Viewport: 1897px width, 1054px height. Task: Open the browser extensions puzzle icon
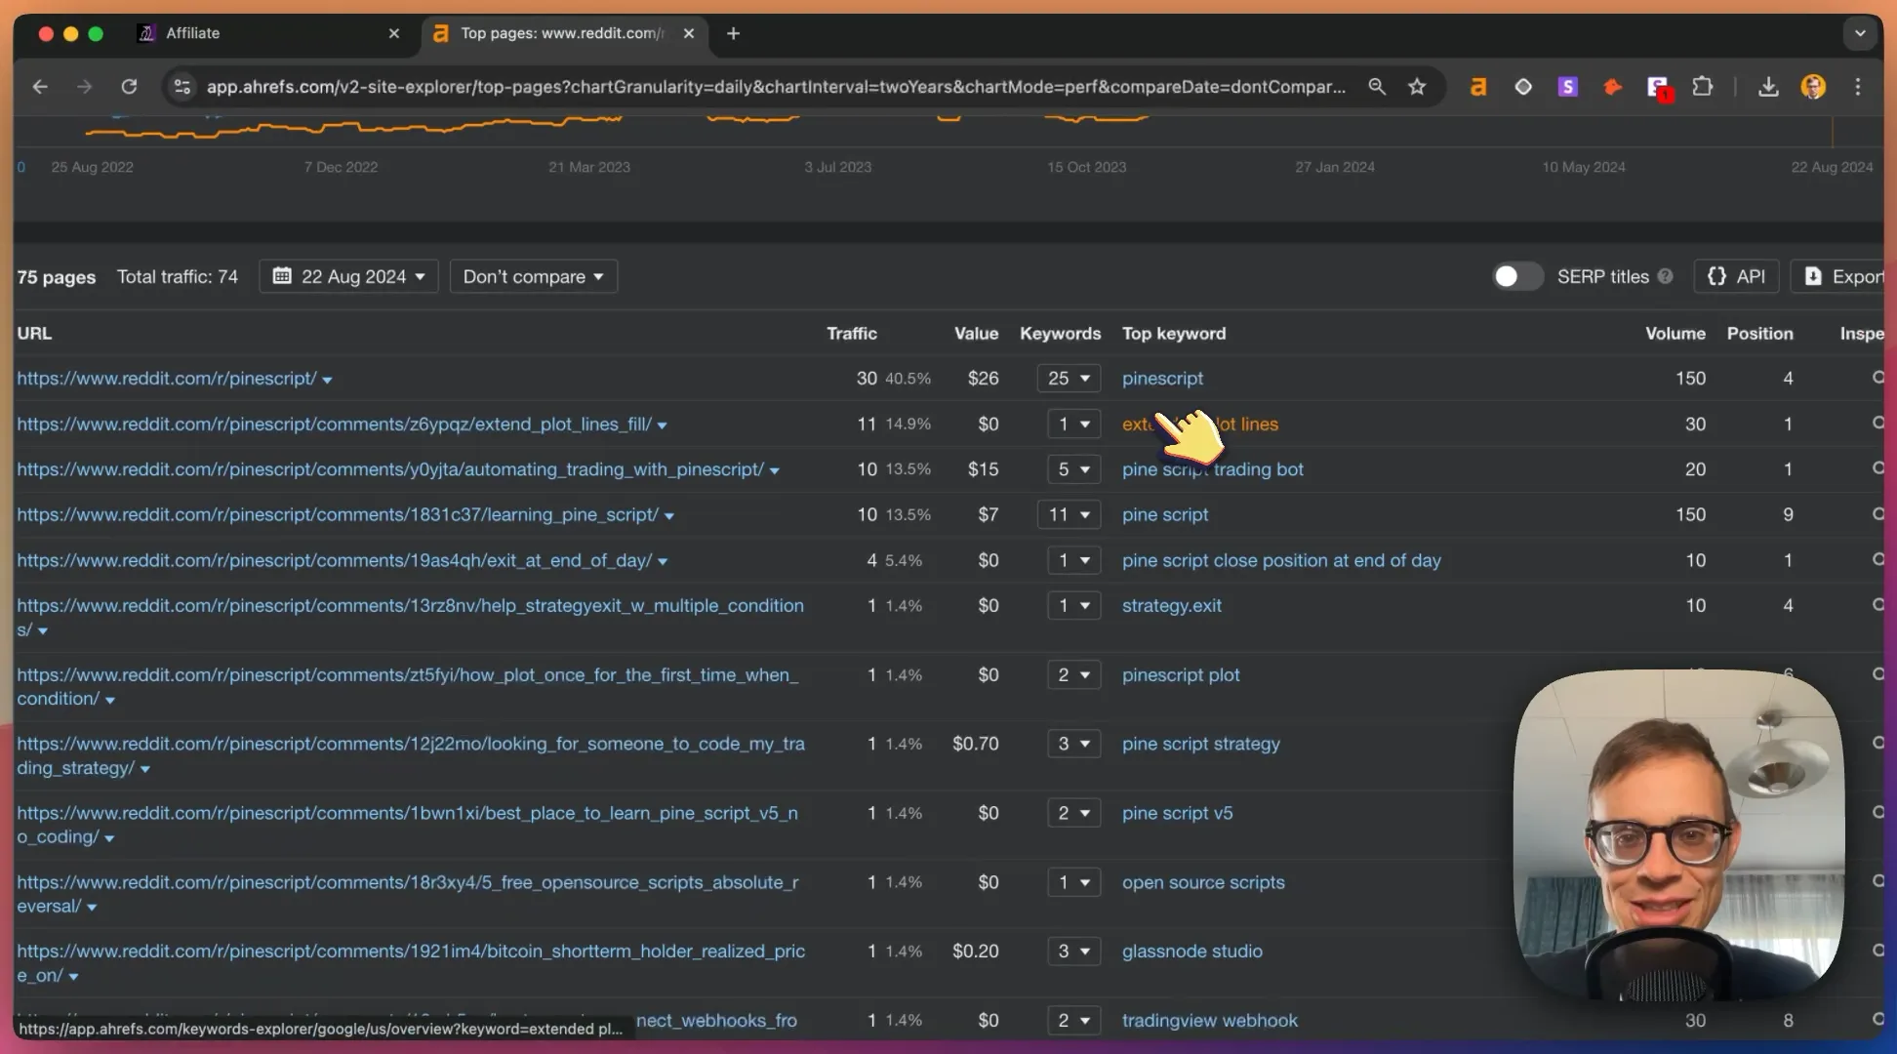tap(1703, 87)
